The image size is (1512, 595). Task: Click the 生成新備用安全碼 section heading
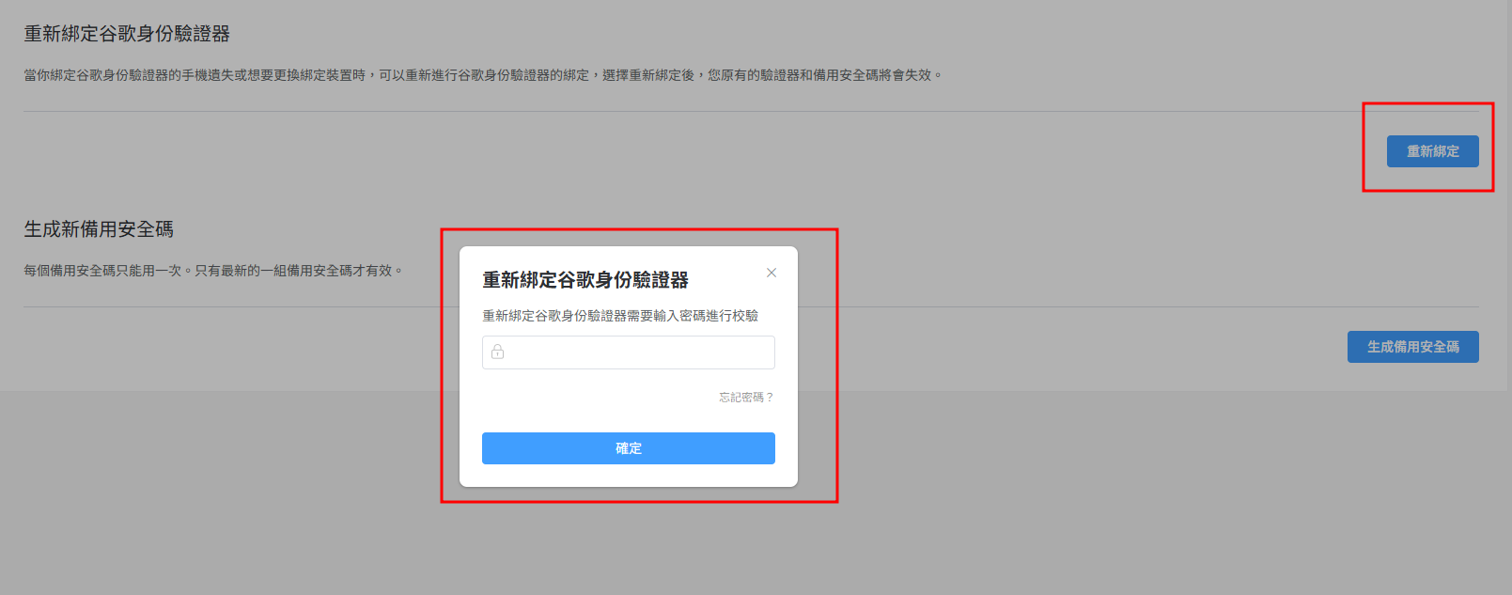99,229
